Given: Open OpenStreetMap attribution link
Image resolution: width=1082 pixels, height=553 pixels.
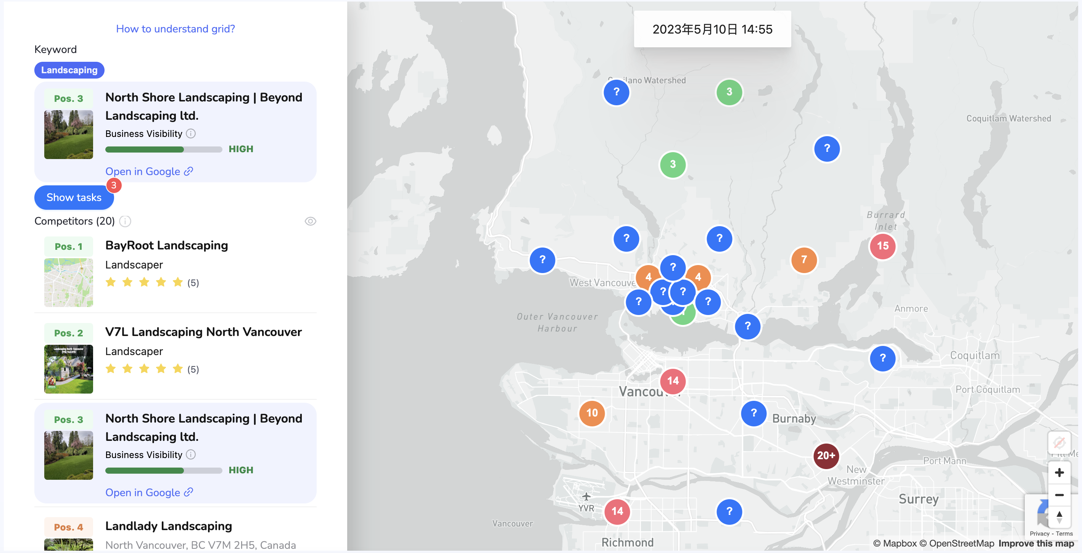Looking at the screenshot, I should coord(956,543).
